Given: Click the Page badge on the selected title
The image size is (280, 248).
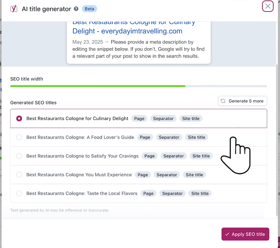Looking at the screenshot, I should (x=139, y=118).
